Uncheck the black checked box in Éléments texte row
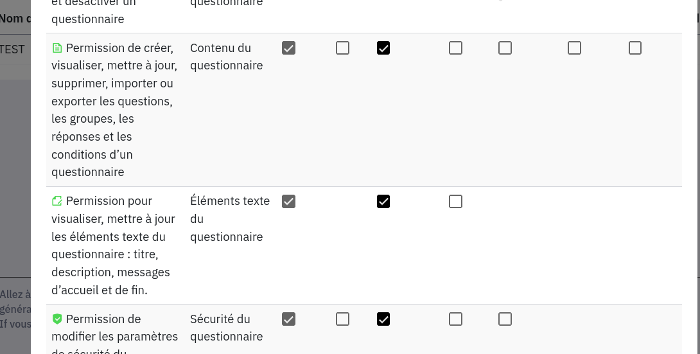 coord(383,202)
